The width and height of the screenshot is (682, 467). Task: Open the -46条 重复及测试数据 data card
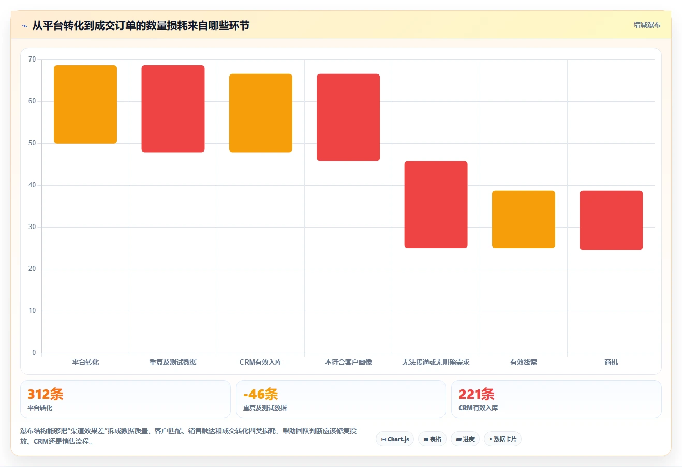click(340, 399)
